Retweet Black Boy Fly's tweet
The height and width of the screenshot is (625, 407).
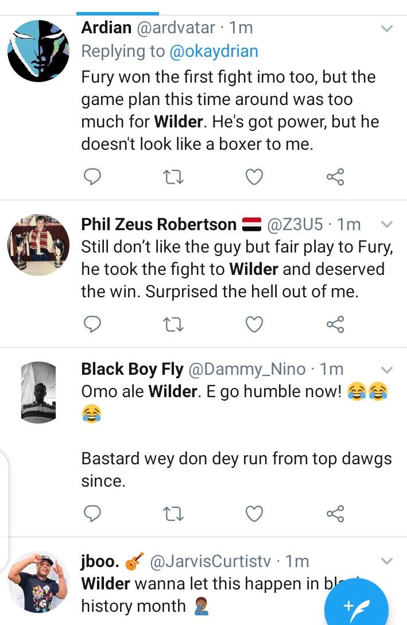[x=173, y=513]
